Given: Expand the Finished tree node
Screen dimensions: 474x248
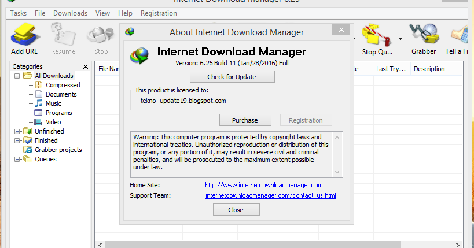Looking at the screenshot, I should (x=17, y=141).
